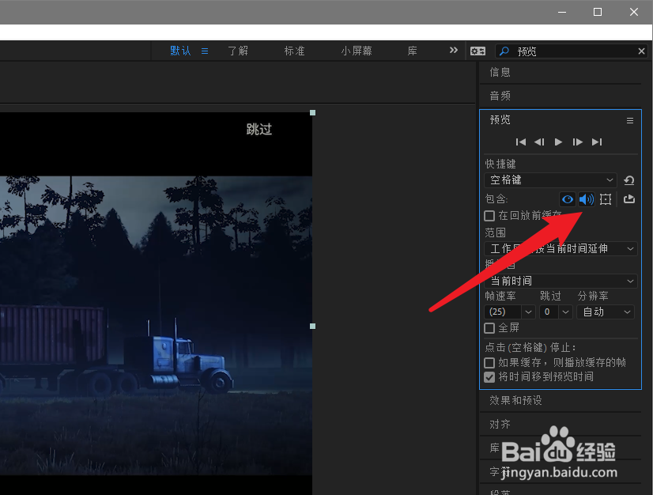Image resolution: width=653 pixels, height=495 pixels.
Task: Play the preview
Action: (x=558, y=142)
